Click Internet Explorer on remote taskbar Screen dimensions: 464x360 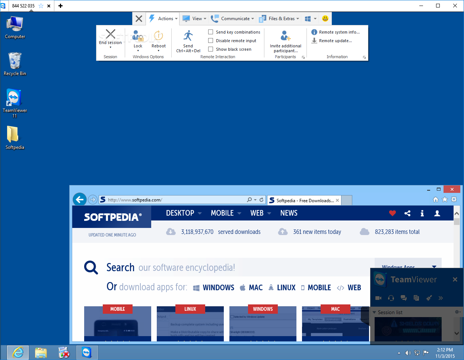coord(18,352)
